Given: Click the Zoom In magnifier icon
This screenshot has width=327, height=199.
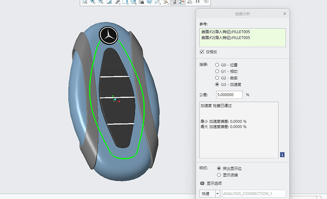Looking at the screenshot, I should pos(93,2).
